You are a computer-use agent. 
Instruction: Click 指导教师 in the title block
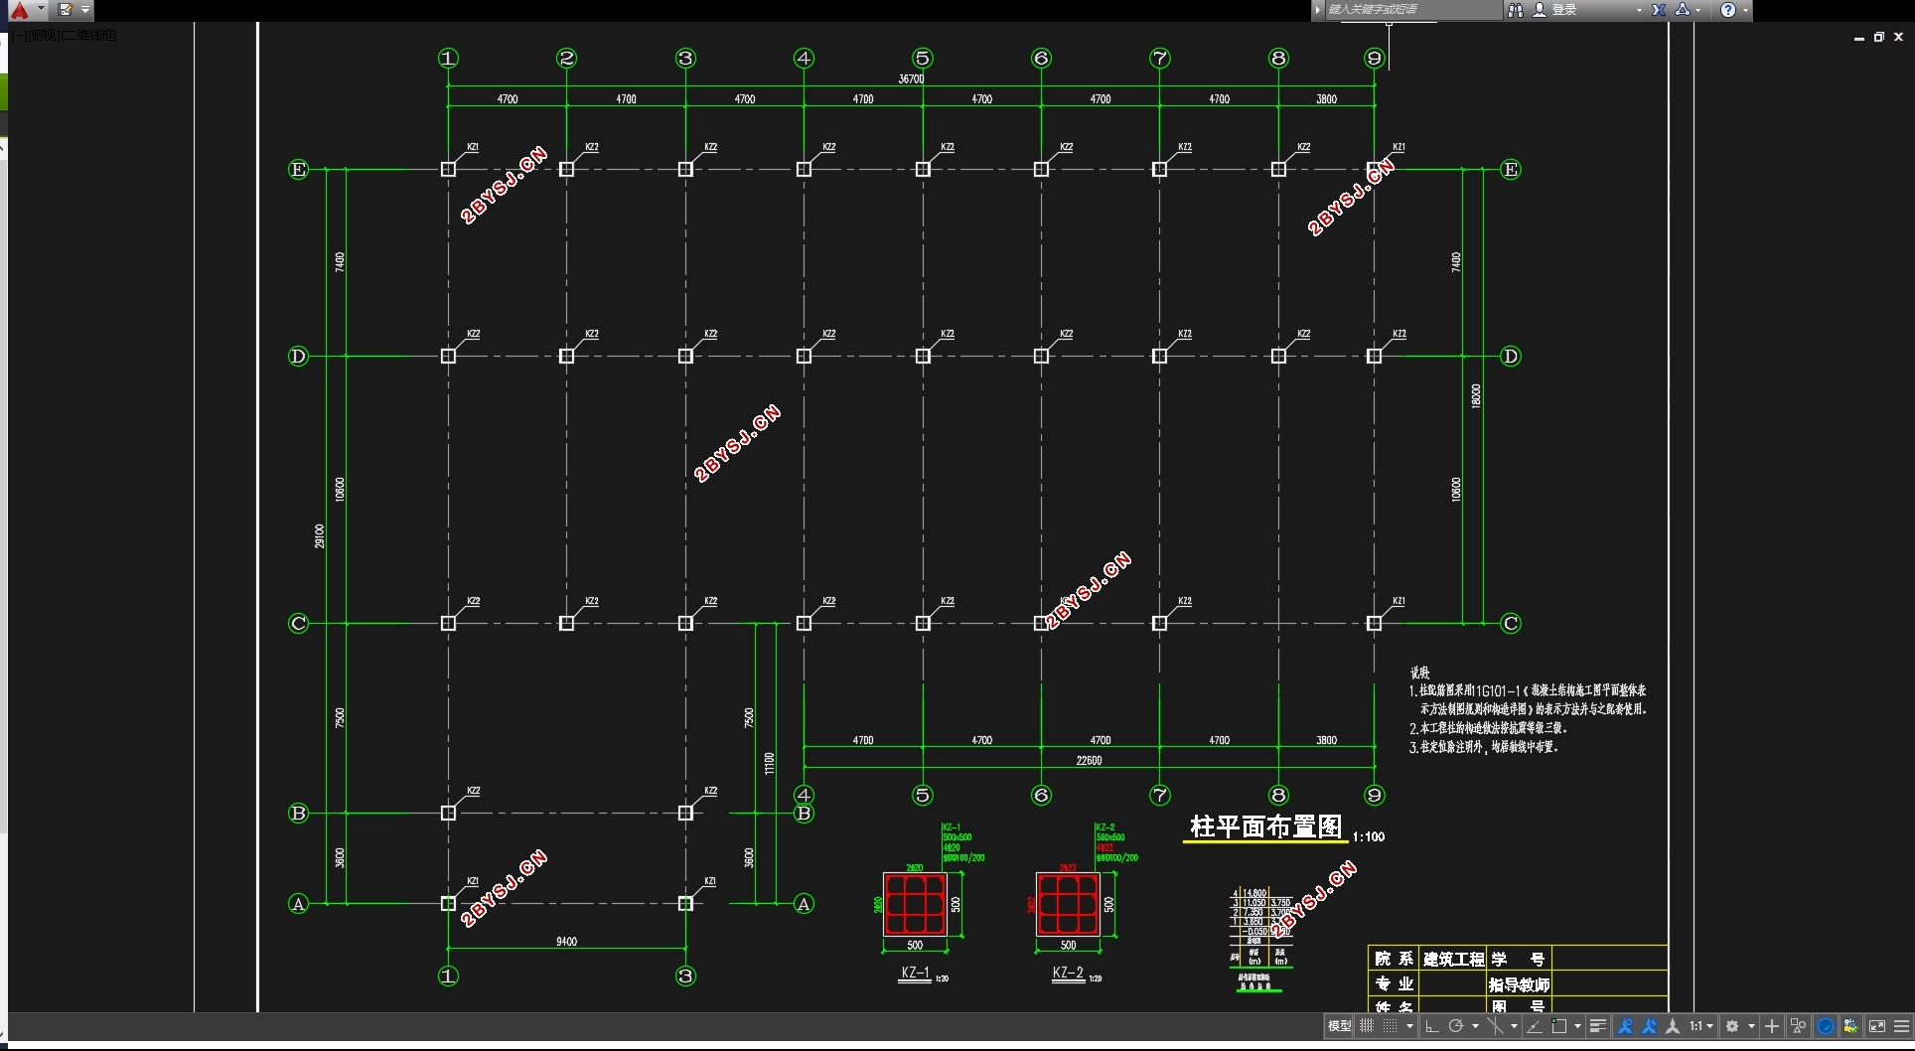(1519, 984)
